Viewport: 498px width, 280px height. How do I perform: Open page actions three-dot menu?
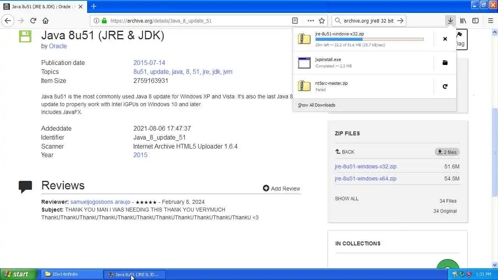pyautogui.click(x=310, y=21)
